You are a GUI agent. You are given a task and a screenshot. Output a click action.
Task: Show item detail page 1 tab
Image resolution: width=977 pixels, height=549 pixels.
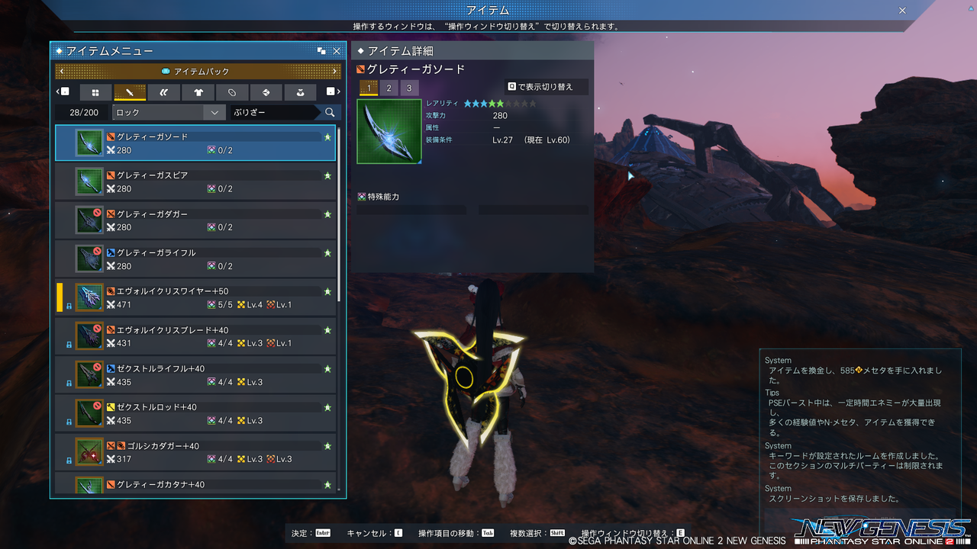pyautogui.click(x=369, y=88)
